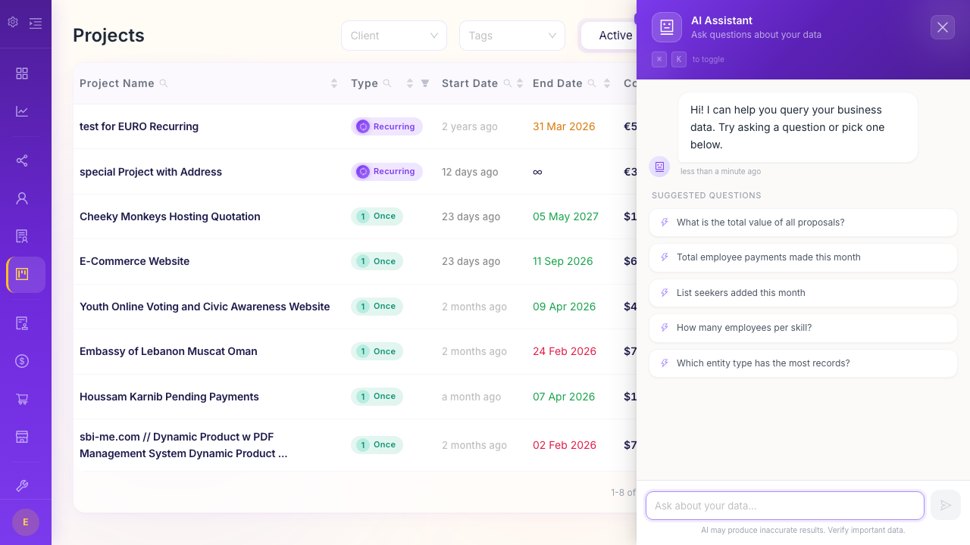
Task: Open the settings gear in the top sidebar
Action: click(x=12, y=22)
